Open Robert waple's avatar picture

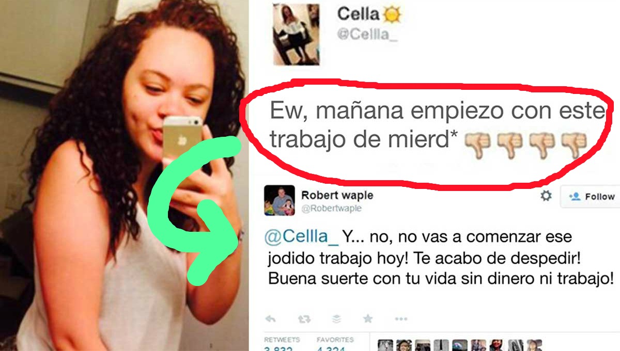280,200
